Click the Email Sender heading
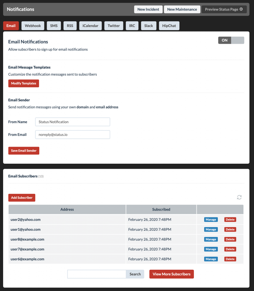The height and width of the screenshot is (291, 254). point(19,100)
